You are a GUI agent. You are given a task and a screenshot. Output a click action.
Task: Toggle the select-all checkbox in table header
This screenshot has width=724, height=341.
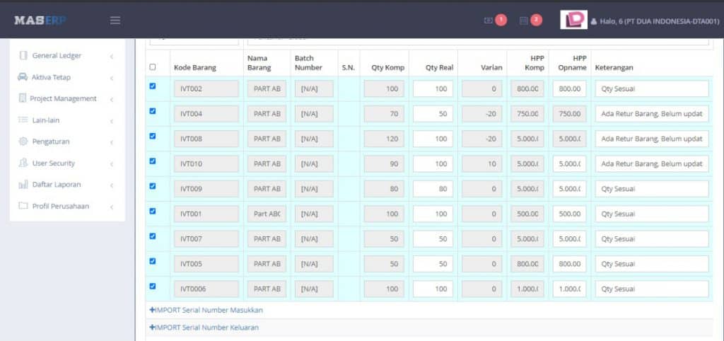pyautogui.click(x=153, y=67)
